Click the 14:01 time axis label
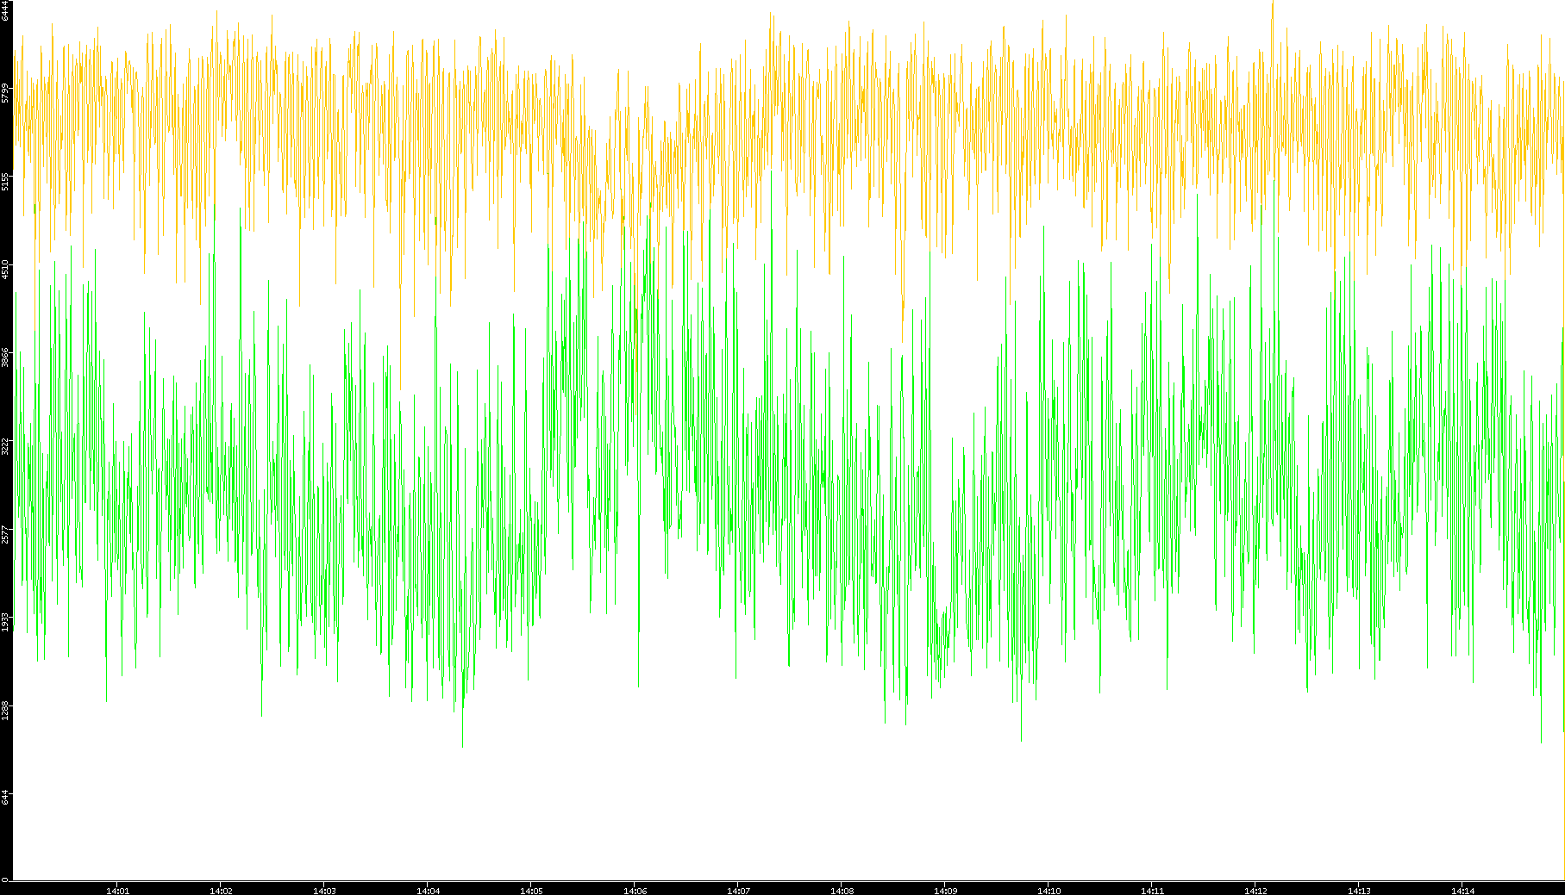 [117, 891]
